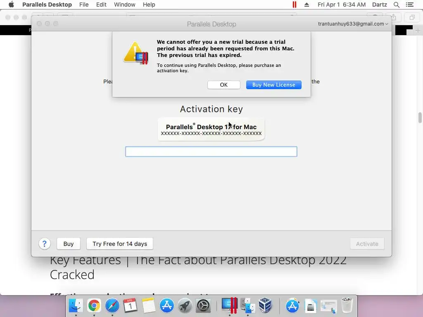423x317 pixels.
Task: Click the Activation key heading
Action: [211, 109]
